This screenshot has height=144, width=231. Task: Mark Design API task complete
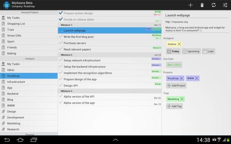click(x=61, y=85)
